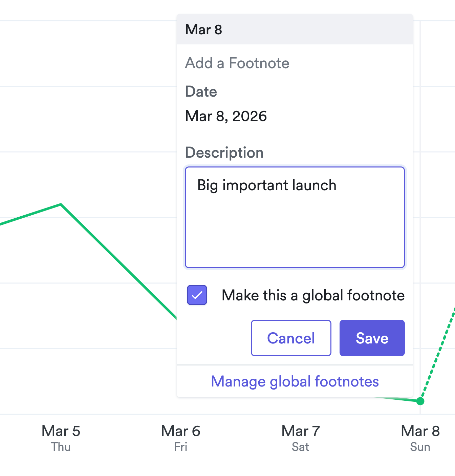Click the Date field label
This screenshot has width=455, height=476.
pos(201,92)
